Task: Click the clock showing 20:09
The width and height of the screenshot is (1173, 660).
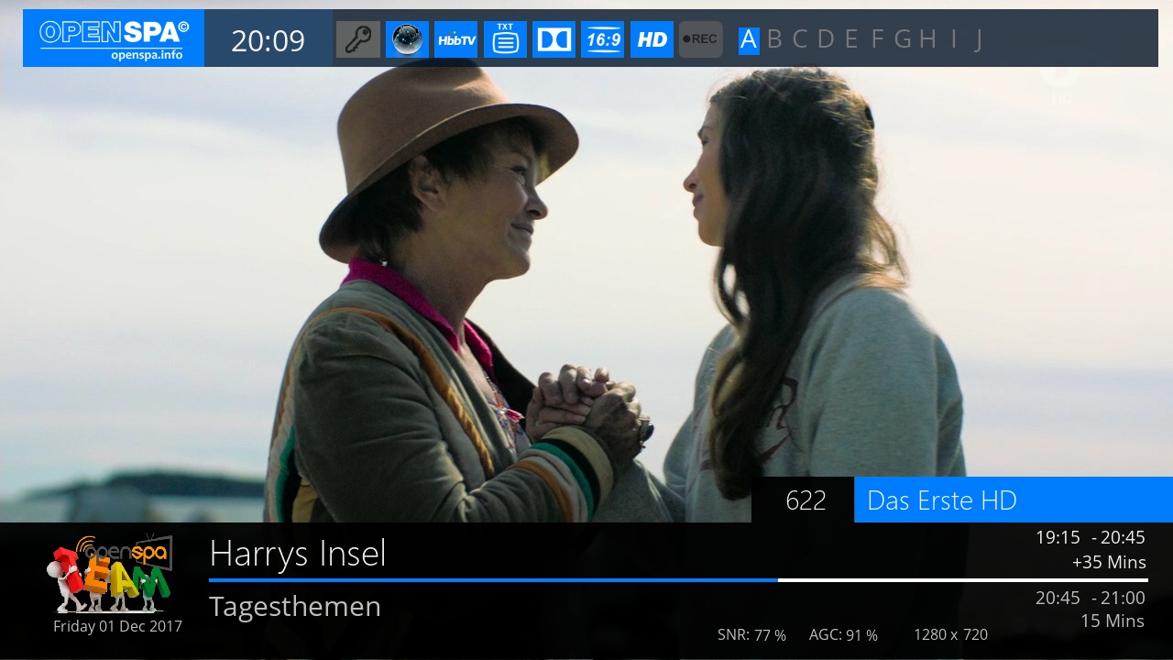Action: (x=268, y=40)
